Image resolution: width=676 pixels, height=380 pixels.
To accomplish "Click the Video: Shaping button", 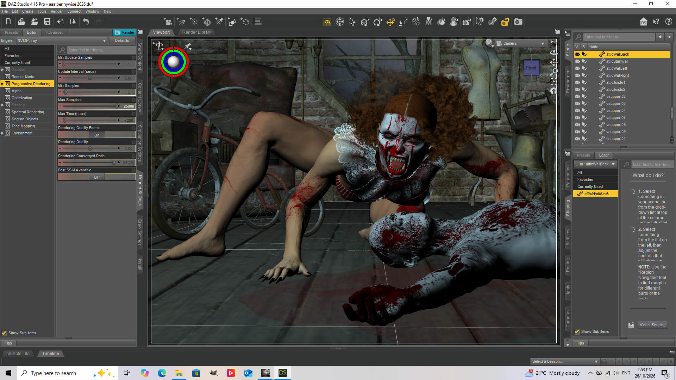I will (x=652, y=325).
